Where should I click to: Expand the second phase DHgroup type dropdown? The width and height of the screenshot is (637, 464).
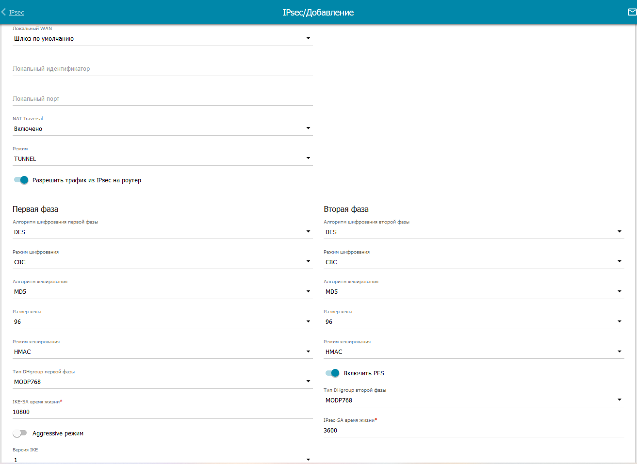point(473,400)
